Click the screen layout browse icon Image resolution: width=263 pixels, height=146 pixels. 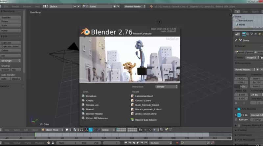45,6
